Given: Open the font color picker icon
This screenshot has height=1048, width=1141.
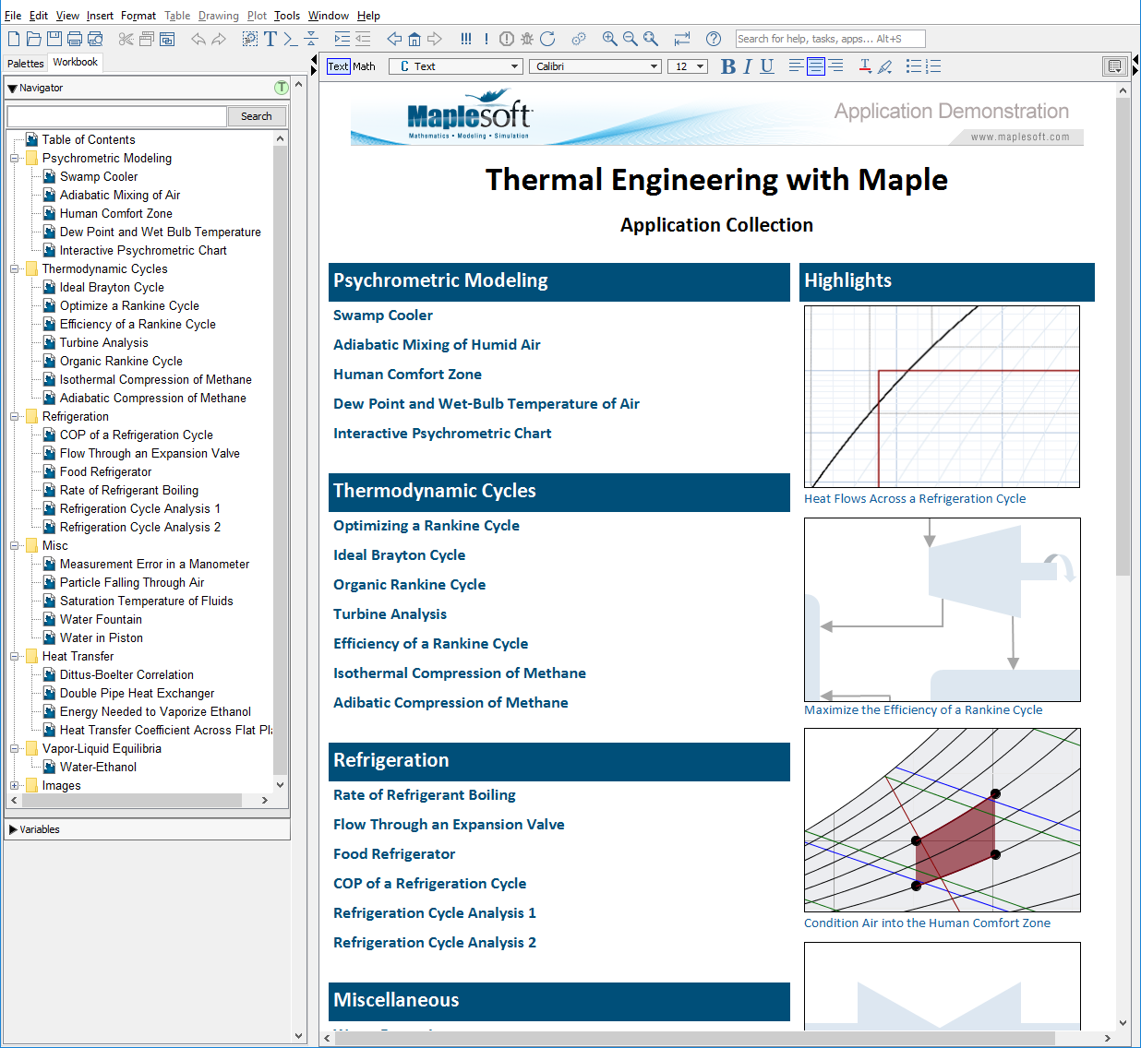Looking at the screenshot, I should (865, 66).
